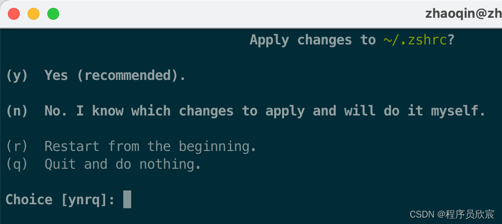This screenshot has width=502, height=224.
Task: Select the (q) option key label
Action: click(17, 164)
